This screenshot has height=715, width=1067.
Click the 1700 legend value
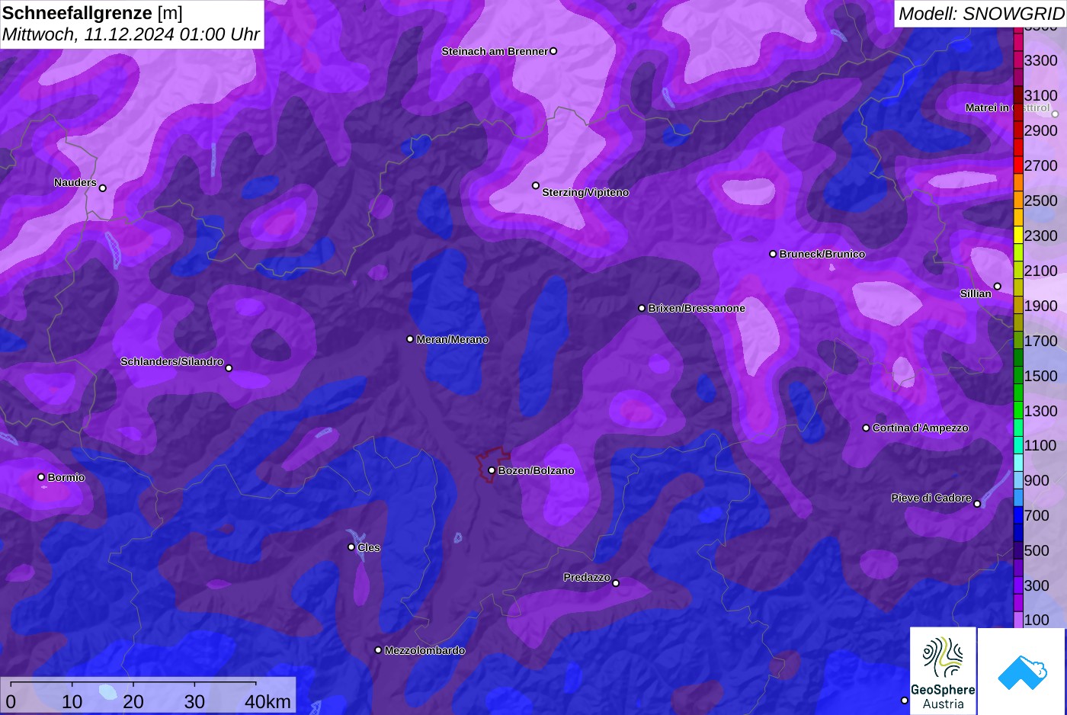pos(1040,341)
